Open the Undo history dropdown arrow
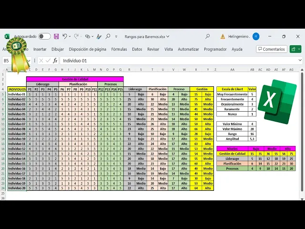 tap(70, 36)
